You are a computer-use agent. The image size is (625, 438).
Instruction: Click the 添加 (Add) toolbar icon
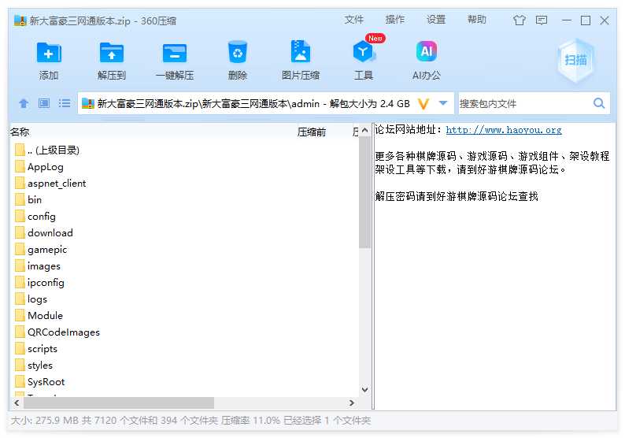[x=49, y=53]
